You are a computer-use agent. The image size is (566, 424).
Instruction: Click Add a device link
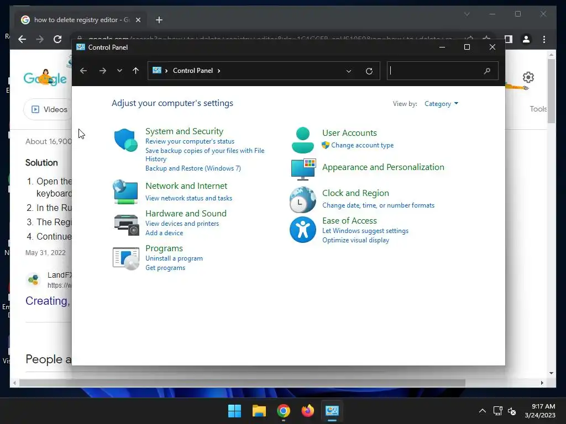[164, 233]
